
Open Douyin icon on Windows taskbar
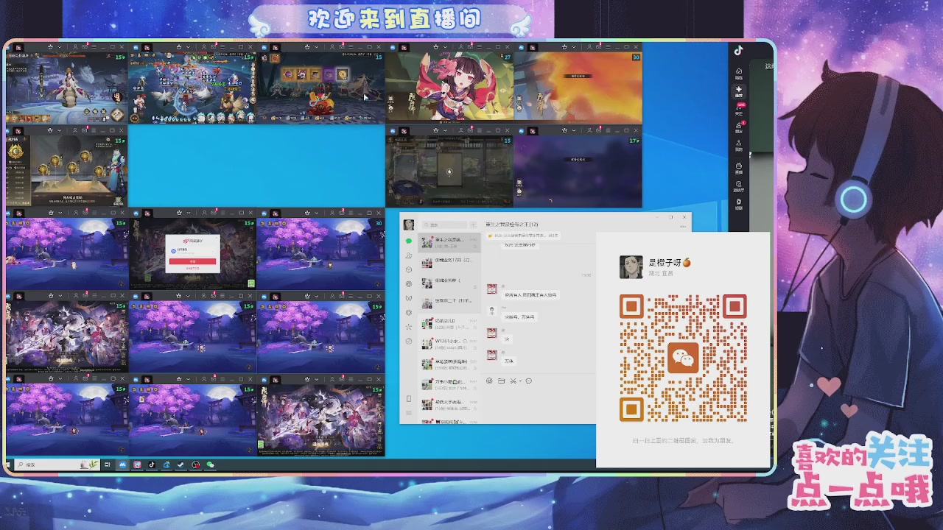(152, 464)
